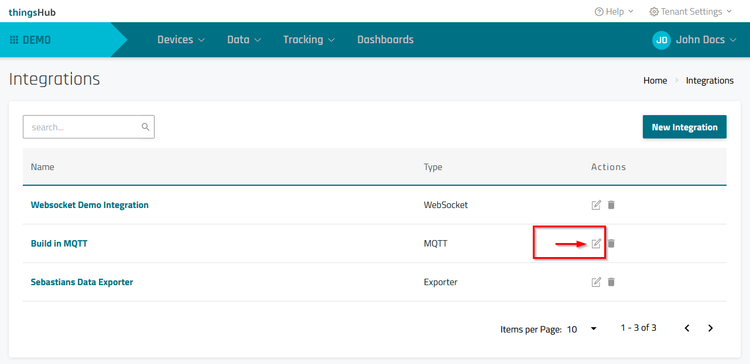The height and width of the screenshot is (364, 750).
Task: Go to previous page of results
Action: click(x=687, y=328)
